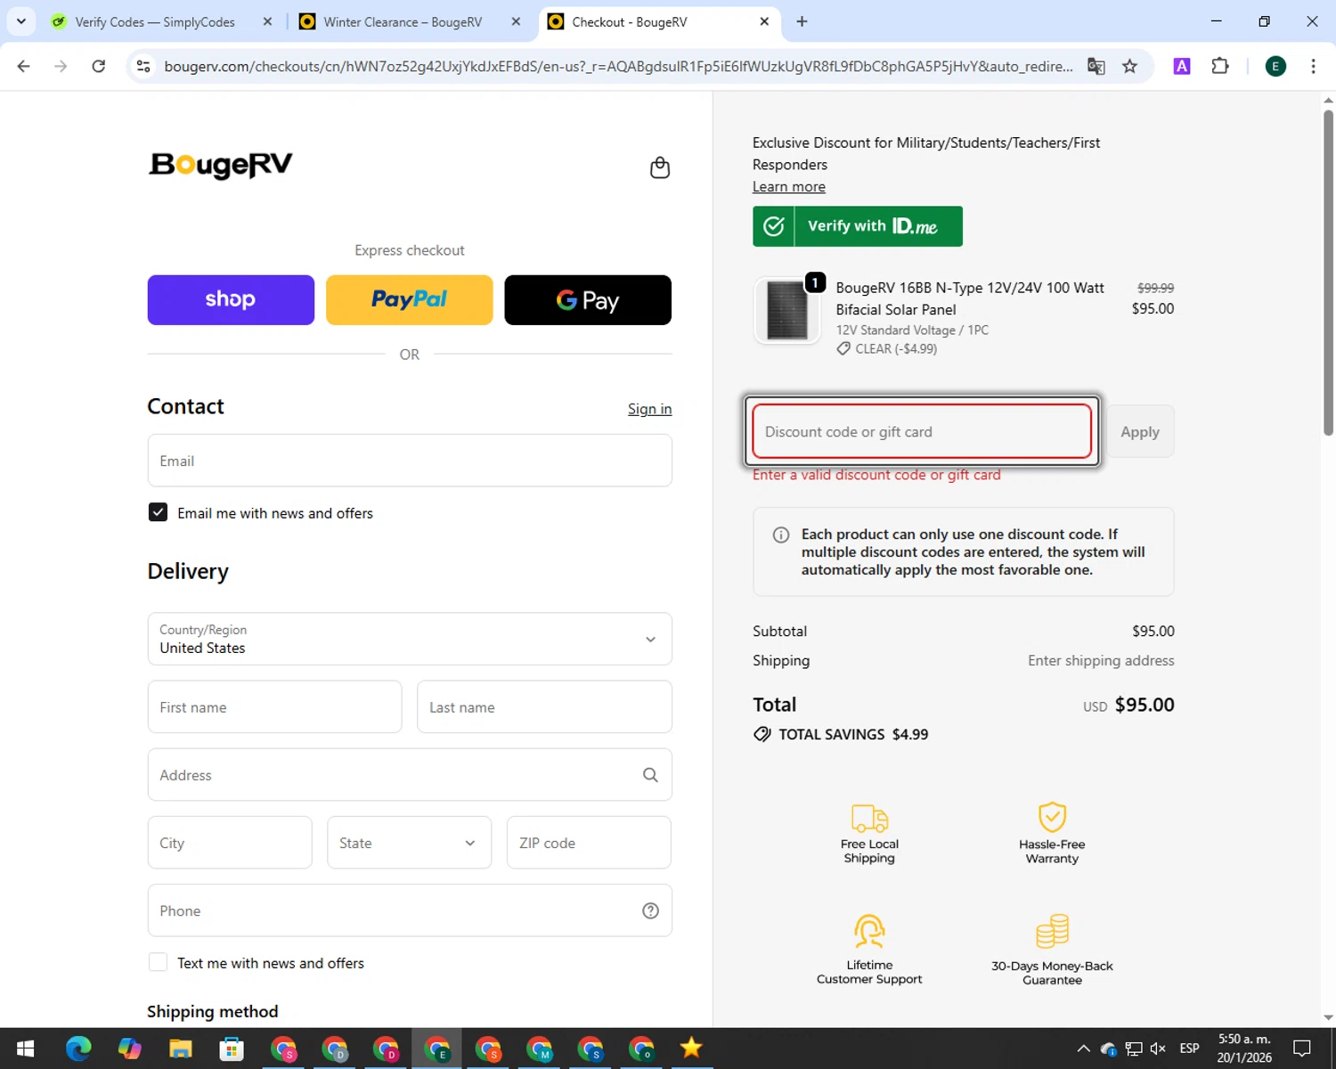The image size is (1336, 1069).
Task: Click the Total Savings tag icon
Action: pyautogui.click(x=762, y=734)
